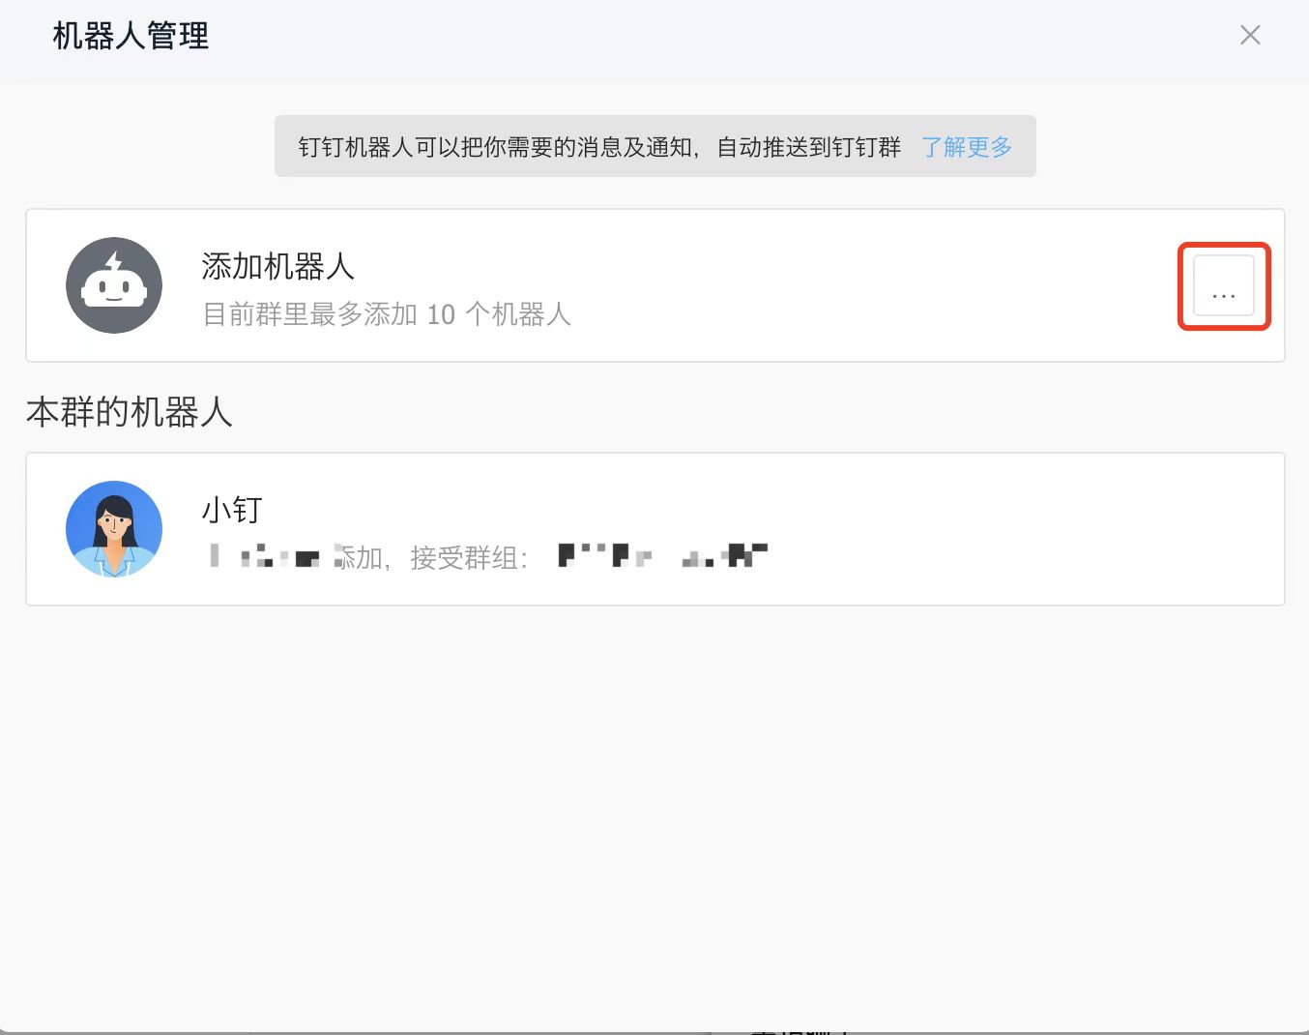Screen dimensions: 1309x1035
Task: Click the "10" number in add-robot subtitle
Action: (x=441, y=314)
